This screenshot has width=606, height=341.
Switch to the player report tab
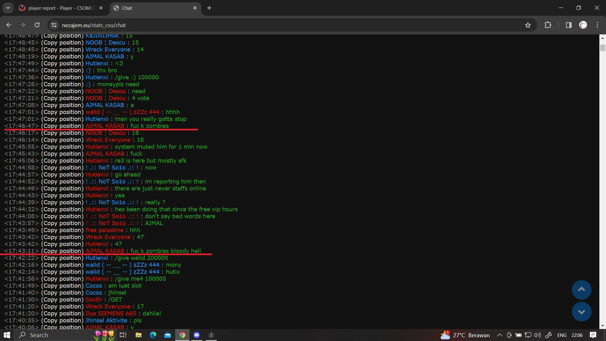click(x=61, y=8)
